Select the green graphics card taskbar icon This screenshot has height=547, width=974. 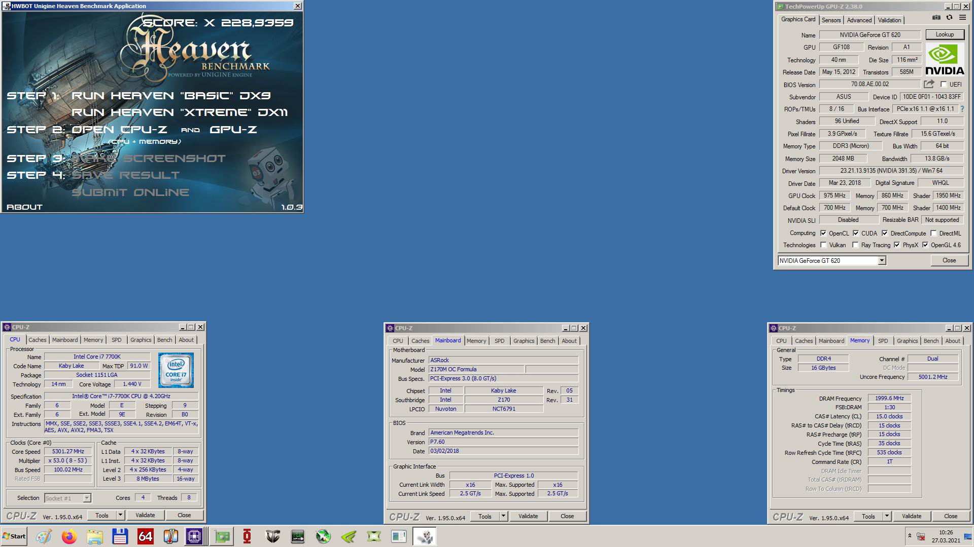[222, 536]
